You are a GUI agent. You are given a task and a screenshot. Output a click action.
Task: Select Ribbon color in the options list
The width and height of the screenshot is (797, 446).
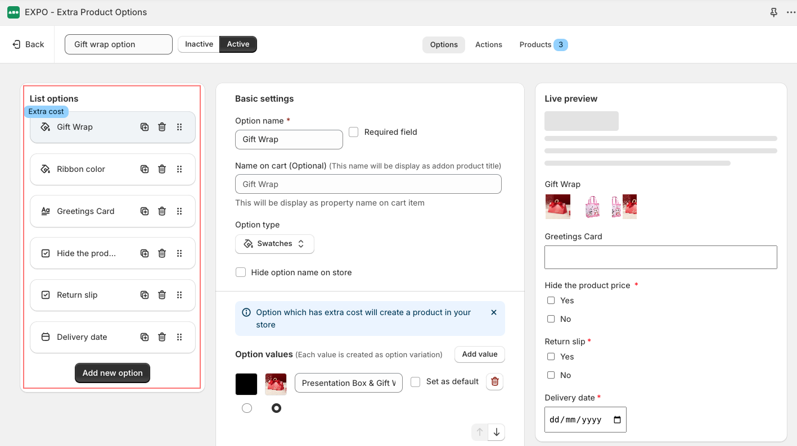click(x=112, y=169)
